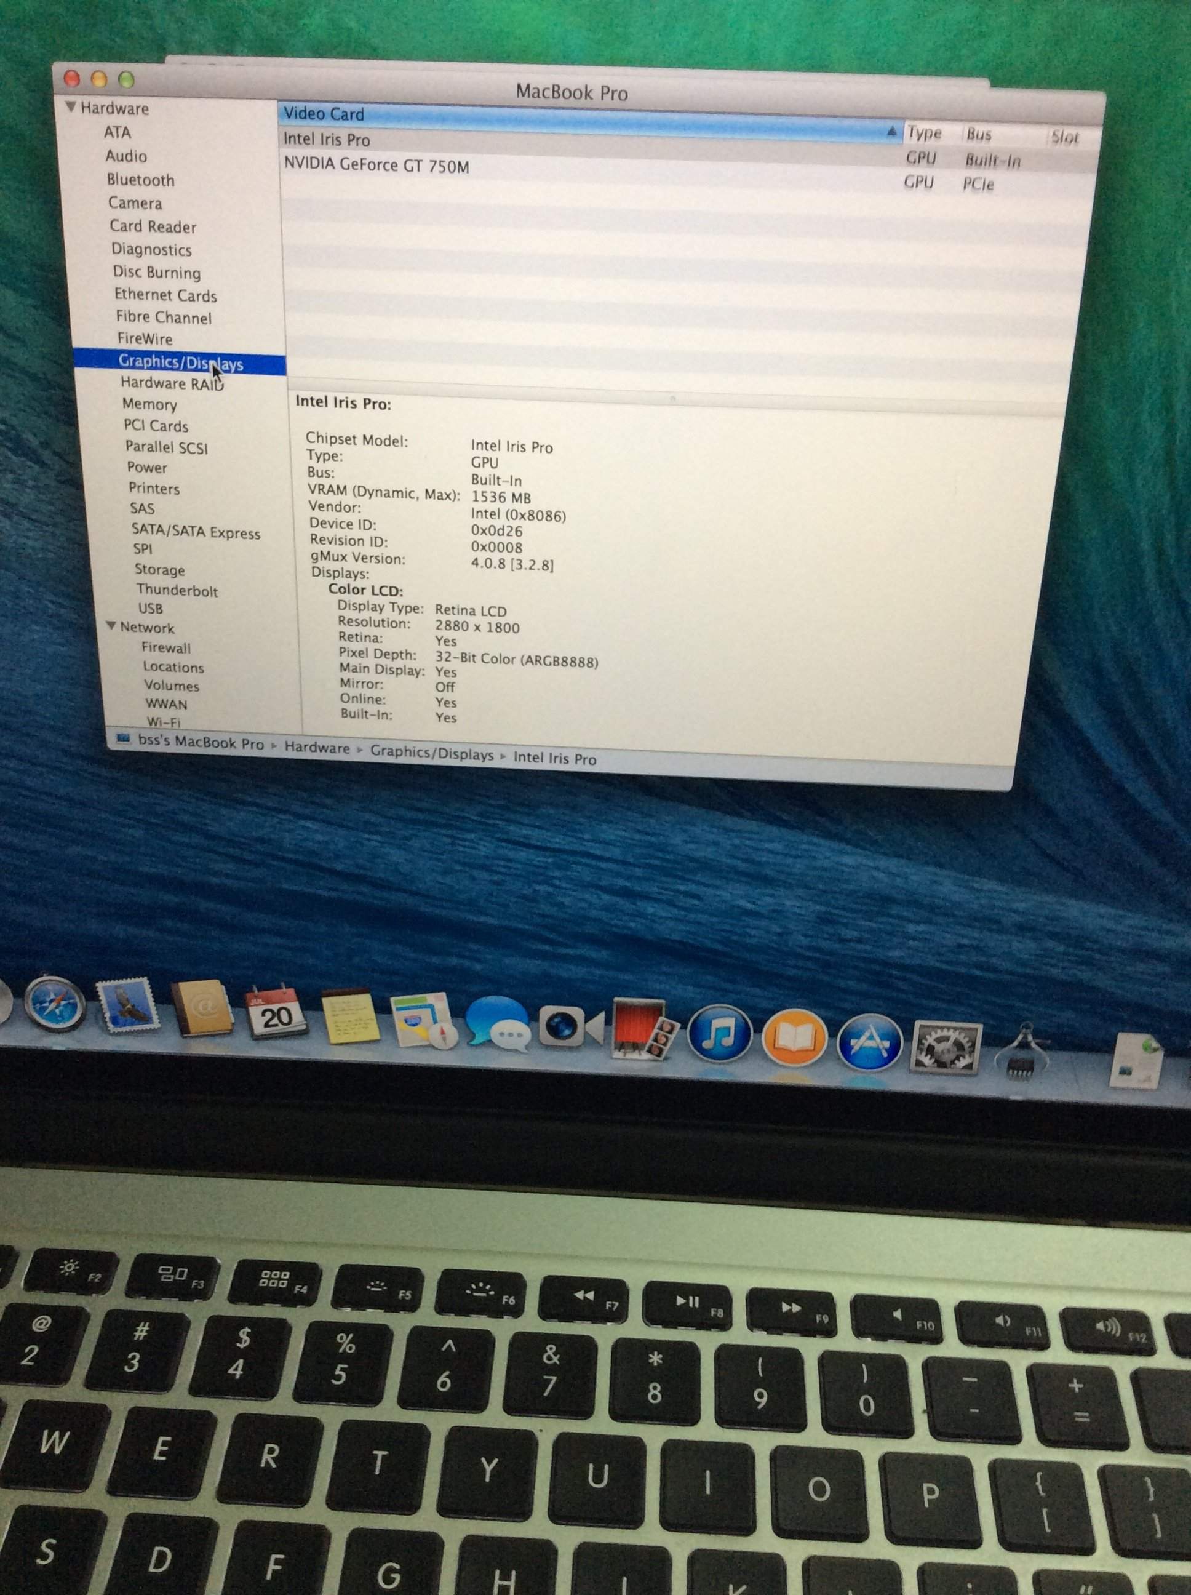Screen dimensions: 1191x1595
Task: Sort by the Bus column header
Action: pyautogui.click(x=978, y=135)
